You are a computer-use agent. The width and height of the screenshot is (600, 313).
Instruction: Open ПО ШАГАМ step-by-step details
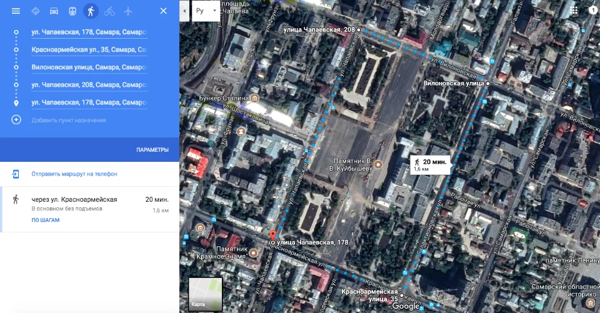coord(46,220)
